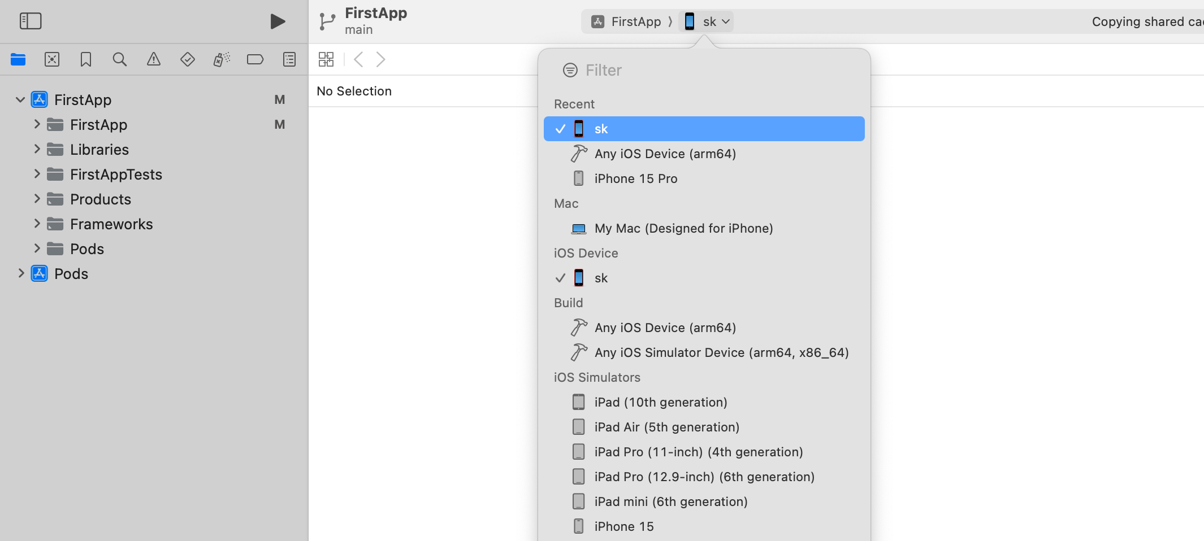Viewport: 1204px width, 541px height.
Task: Select the FirstApp project item
Action: pyautogui.click(x=154, y=100)
